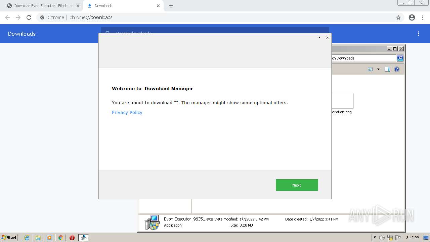The image size is (430, 242).
Task: Switch to Chrome from the taskbar
Action: point(61,238)
